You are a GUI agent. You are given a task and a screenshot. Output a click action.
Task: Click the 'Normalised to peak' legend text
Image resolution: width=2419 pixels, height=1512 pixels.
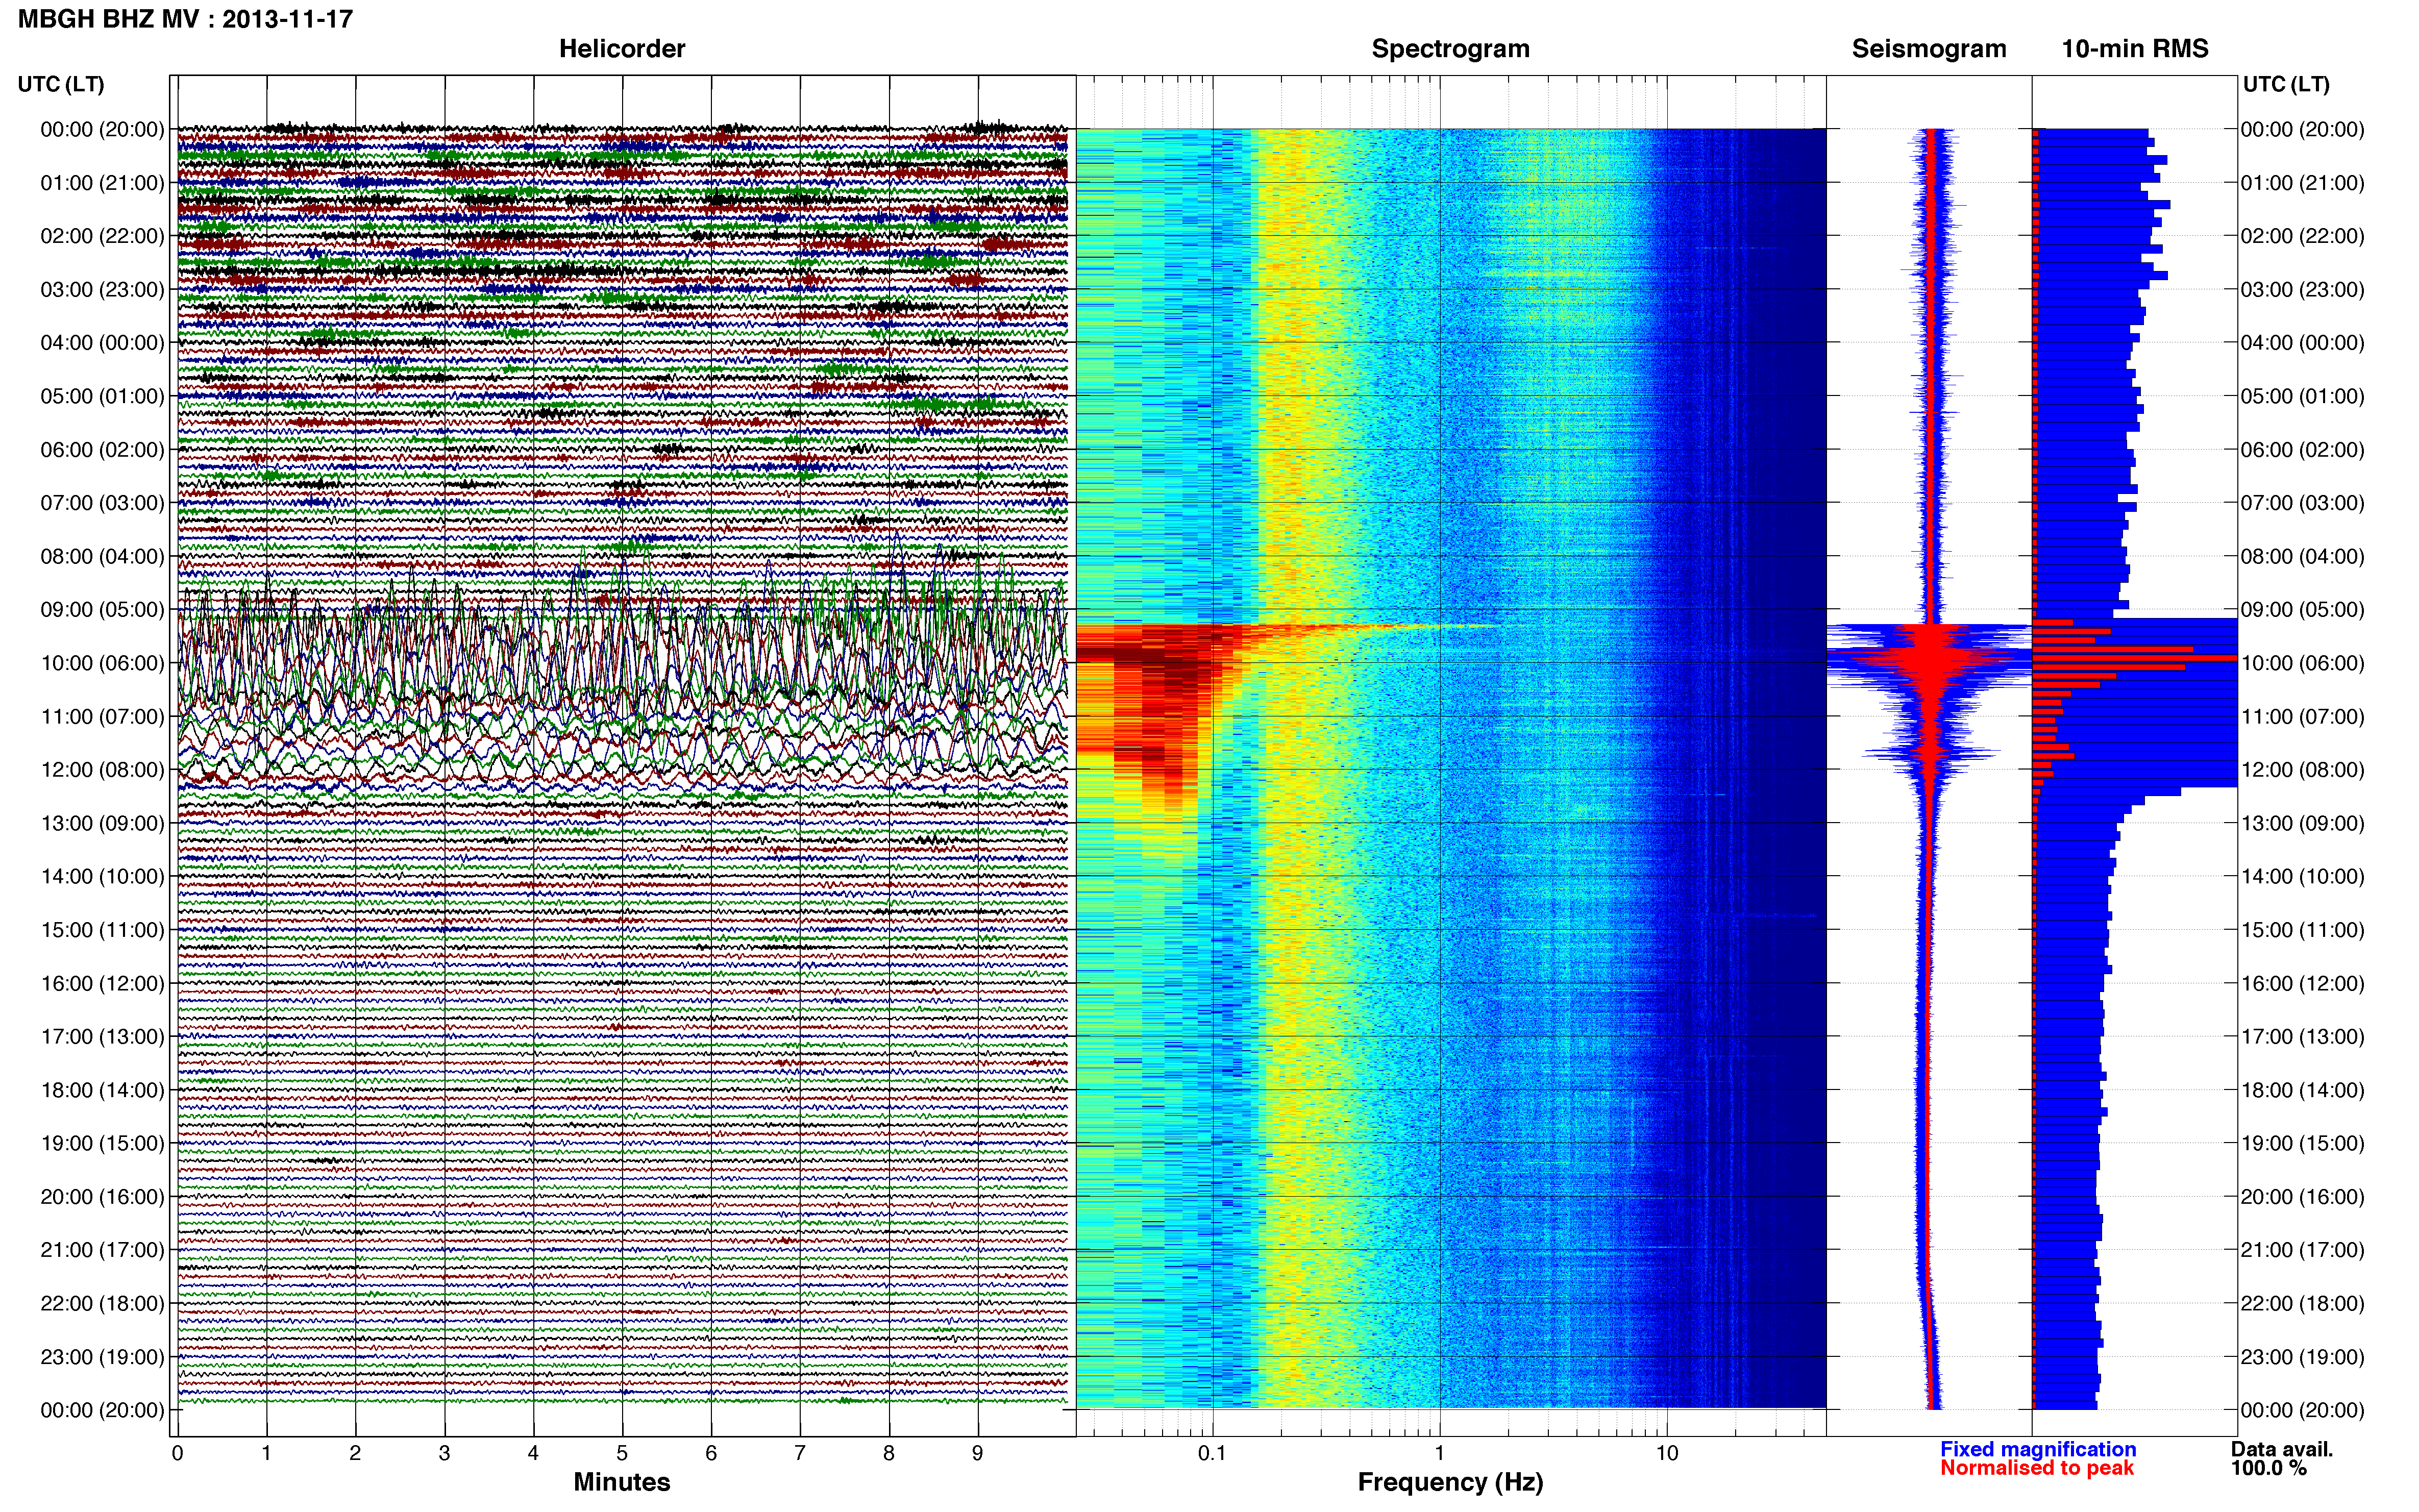[2037, 1468]
